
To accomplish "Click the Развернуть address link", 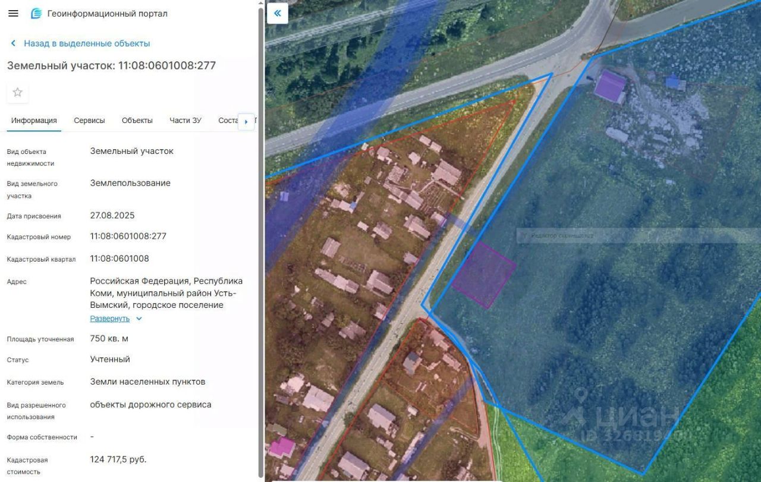I will [110, 319].
